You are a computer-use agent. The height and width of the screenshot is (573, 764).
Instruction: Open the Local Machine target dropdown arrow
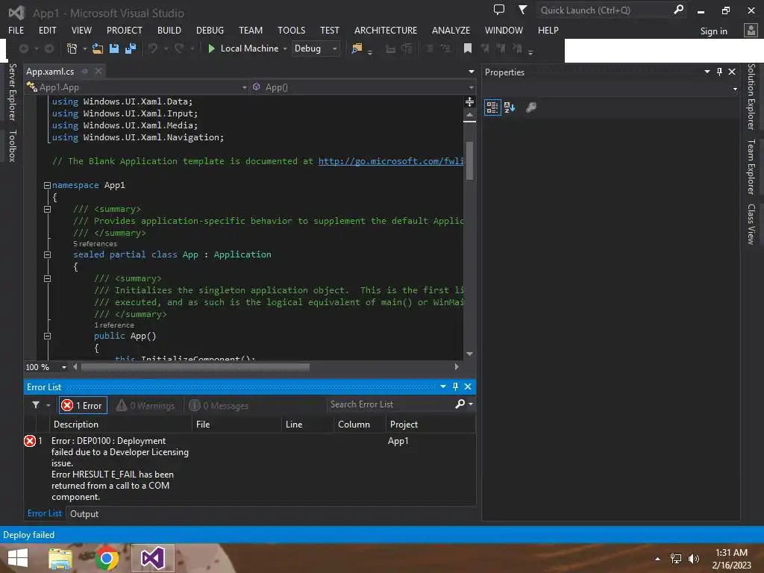coord(284,48)
